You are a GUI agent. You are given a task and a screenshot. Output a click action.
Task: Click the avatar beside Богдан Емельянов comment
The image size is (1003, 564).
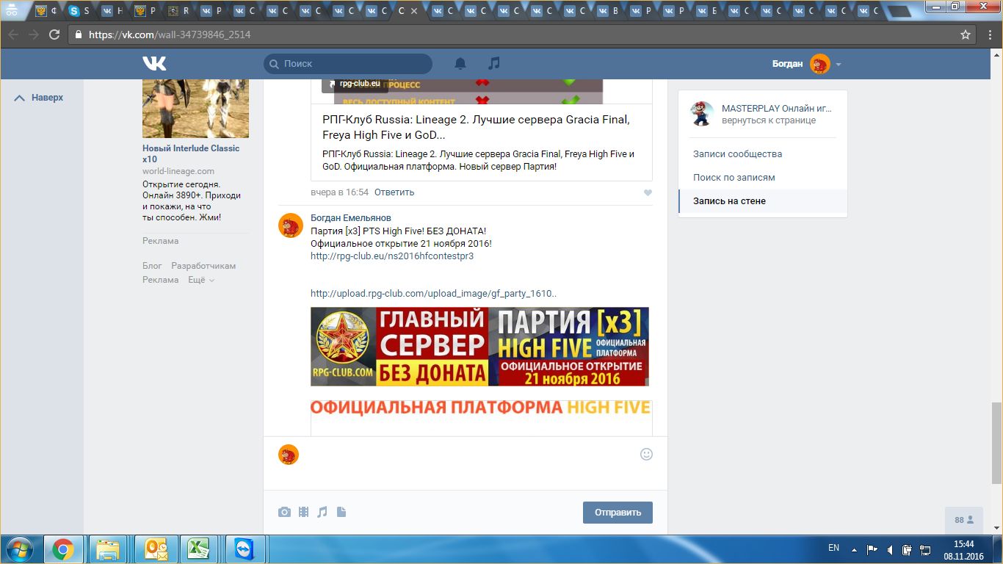290,225
